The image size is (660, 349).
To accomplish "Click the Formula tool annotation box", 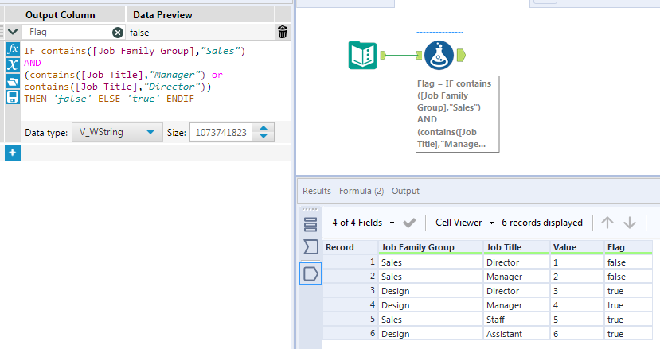I will (x=458, y=114).
